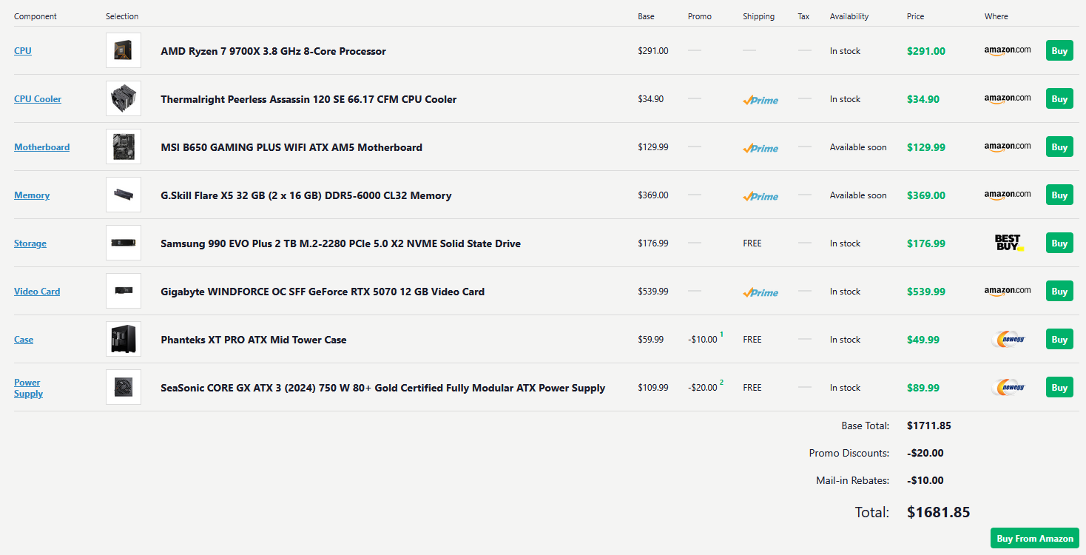Click the Promo column header

click(700, 16)
